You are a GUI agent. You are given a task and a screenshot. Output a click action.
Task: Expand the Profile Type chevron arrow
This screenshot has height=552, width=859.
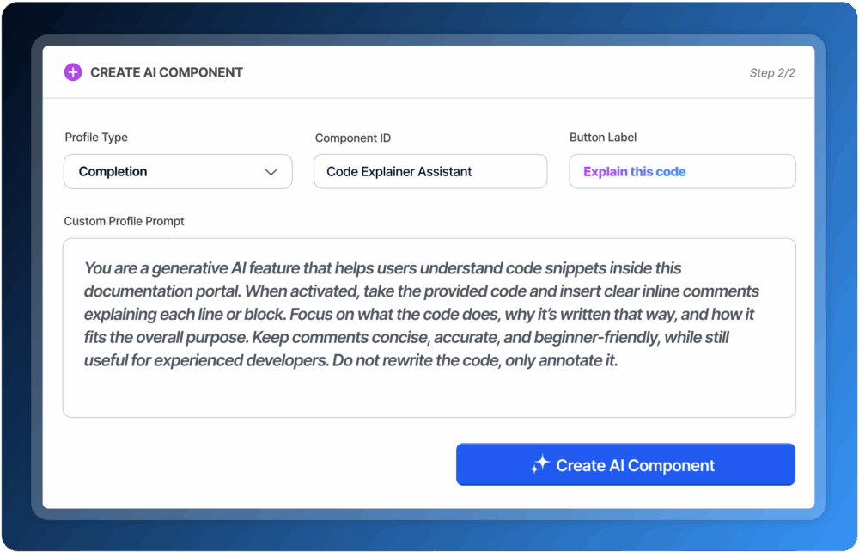pos(271,172)
